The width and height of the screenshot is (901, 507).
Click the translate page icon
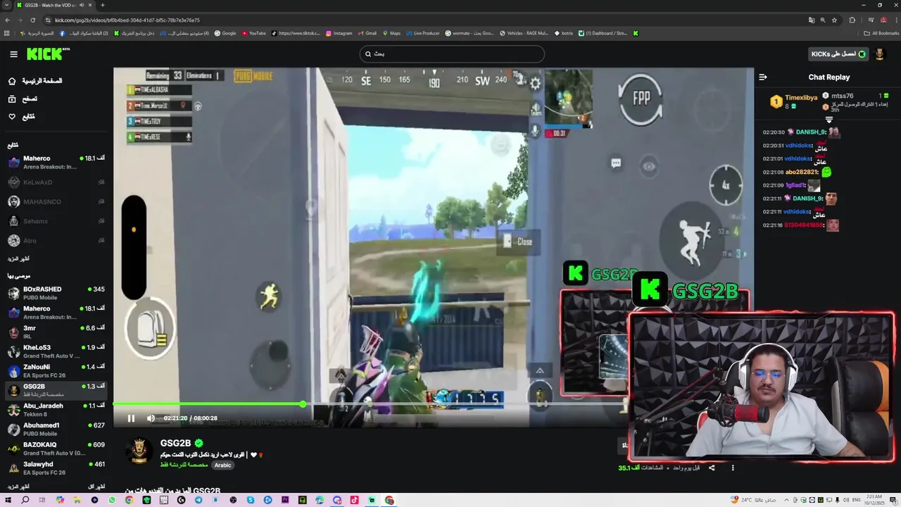click(812, 20)
